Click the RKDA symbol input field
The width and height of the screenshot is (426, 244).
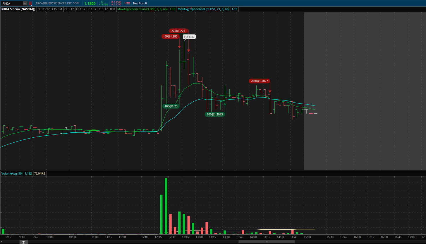tap(11, 3)
